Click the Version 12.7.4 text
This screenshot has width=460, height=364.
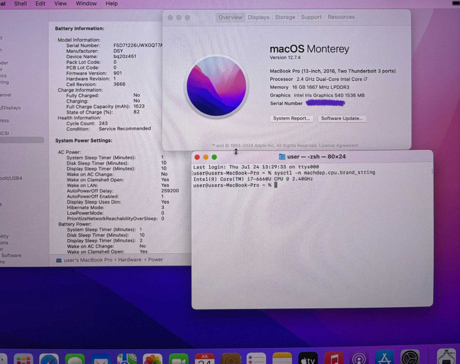[x=285, y=57]
